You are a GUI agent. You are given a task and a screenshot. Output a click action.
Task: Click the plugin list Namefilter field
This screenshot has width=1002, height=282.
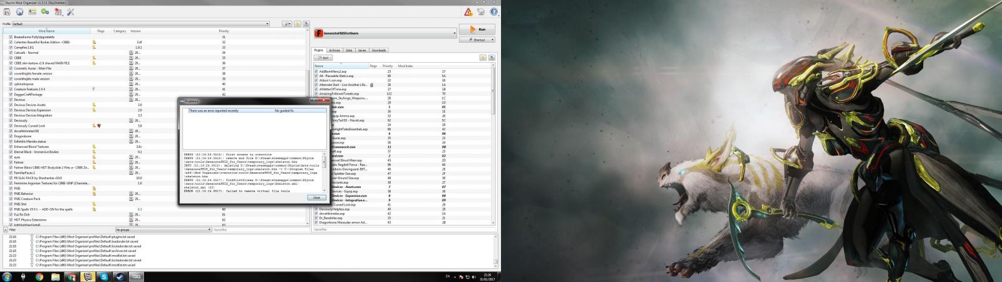click(x=404, y=229)
